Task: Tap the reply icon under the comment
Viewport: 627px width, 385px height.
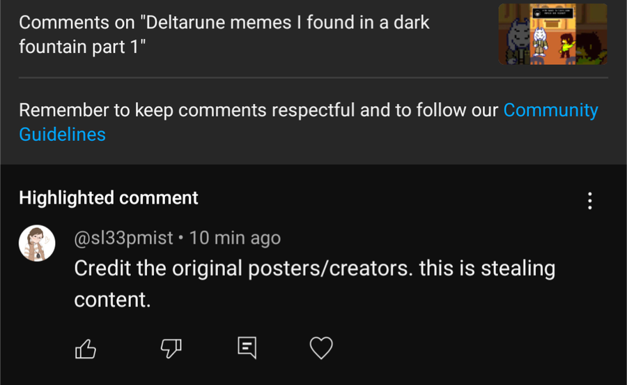Action: pos(247,347)
